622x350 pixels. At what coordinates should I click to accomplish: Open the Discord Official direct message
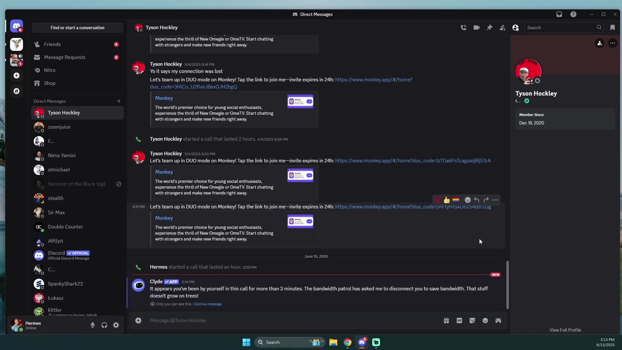(x=78, y=255)
